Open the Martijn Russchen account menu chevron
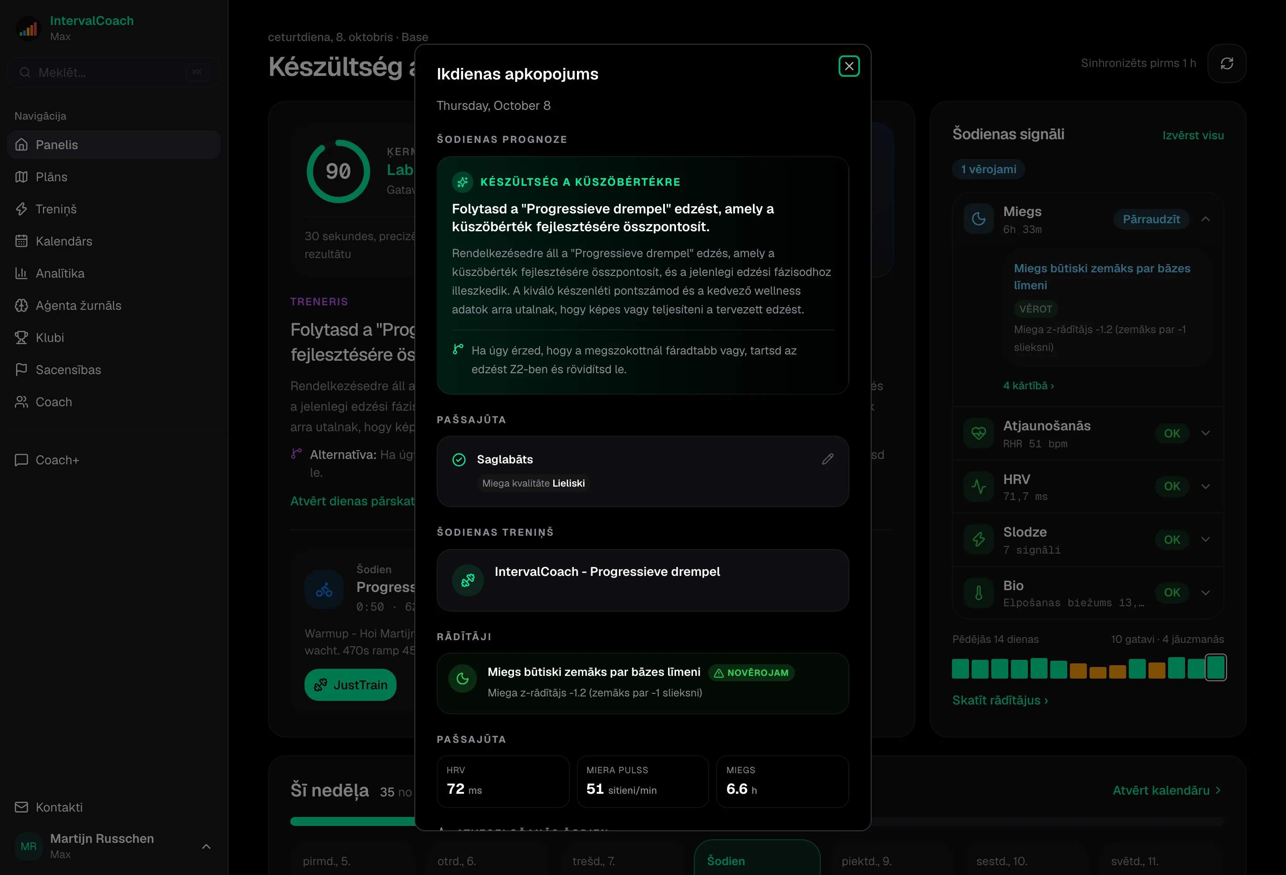Viewport: 1286px width, 875px height. [206, 846]
